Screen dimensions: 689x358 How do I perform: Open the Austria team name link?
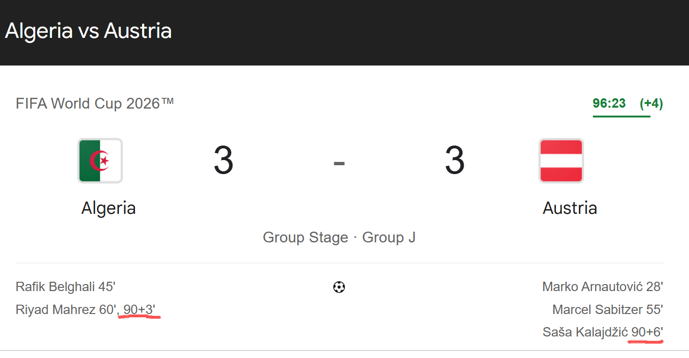click(570, 208)
